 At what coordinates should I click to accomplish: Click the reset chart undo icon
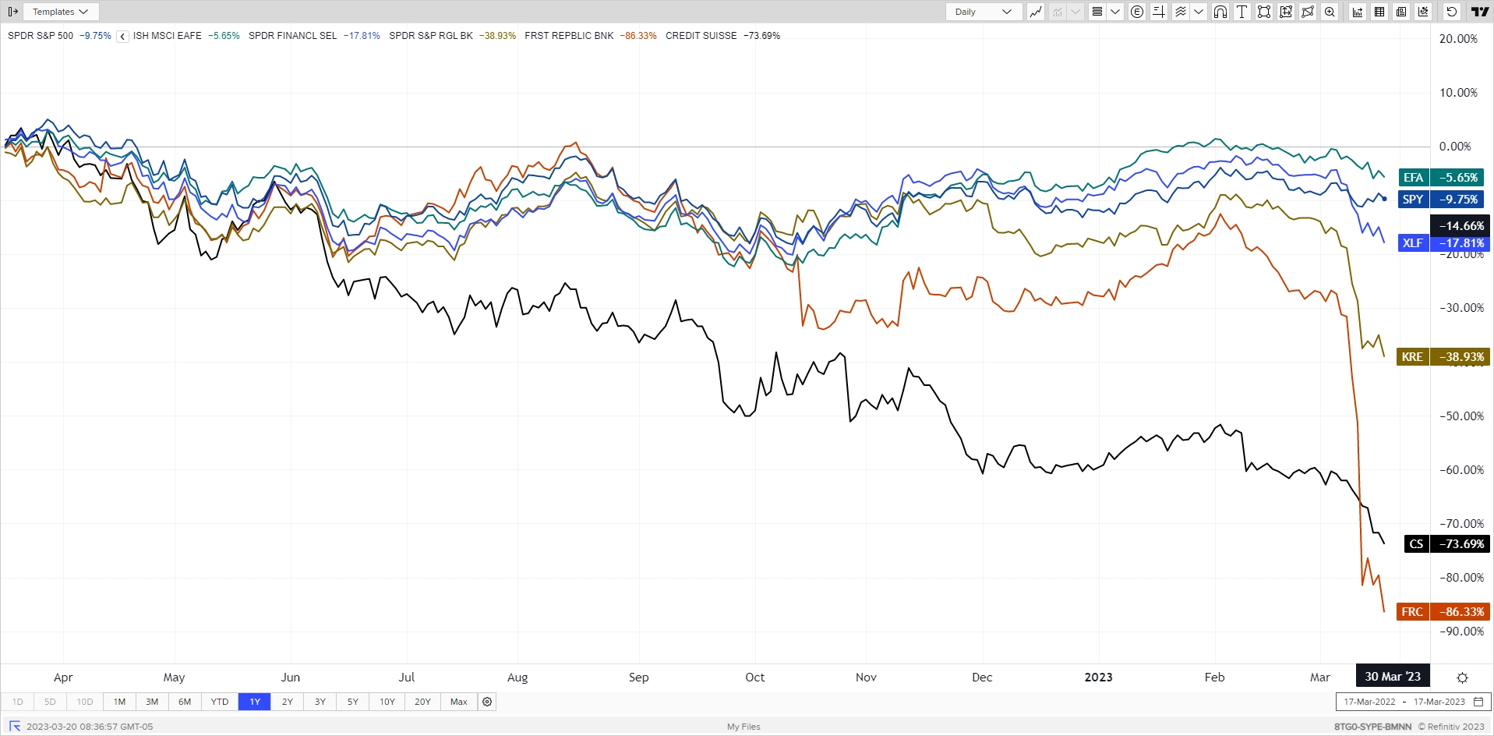coord(1451,12)
